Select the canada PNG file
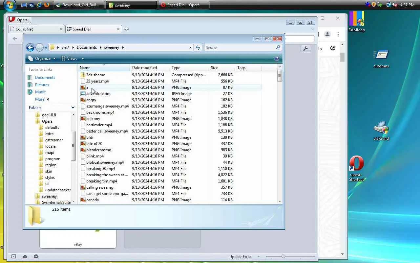 point(92,200)
